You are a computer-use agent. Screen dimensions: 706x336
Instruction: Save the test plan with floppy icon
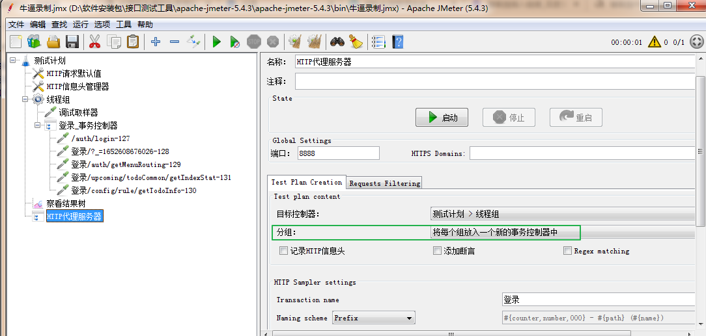coord(72,42)
